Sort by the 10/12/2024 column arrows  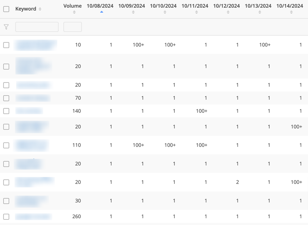coord(228,12)
